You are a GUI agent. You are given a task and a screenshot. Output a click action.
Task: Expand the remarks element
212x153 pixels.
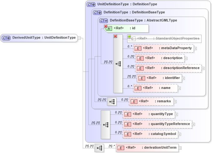pyautogui.click(x=175, y=102)
